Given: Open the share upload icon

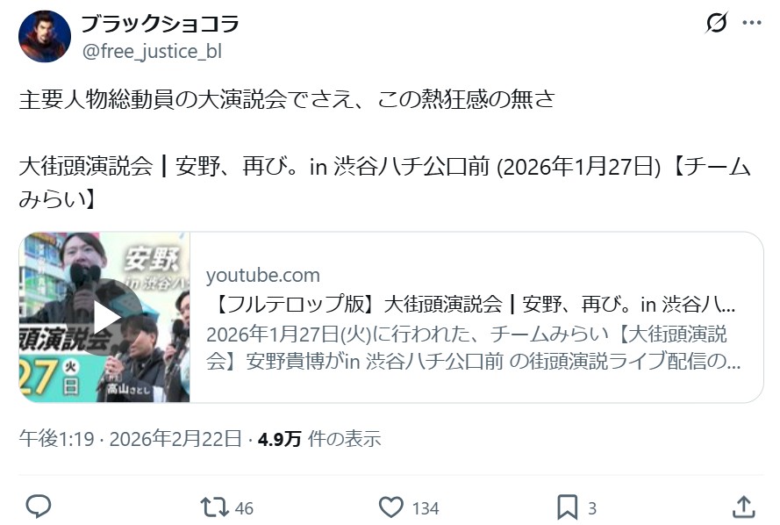Looking at the screenshot, I should click(744, 507).
